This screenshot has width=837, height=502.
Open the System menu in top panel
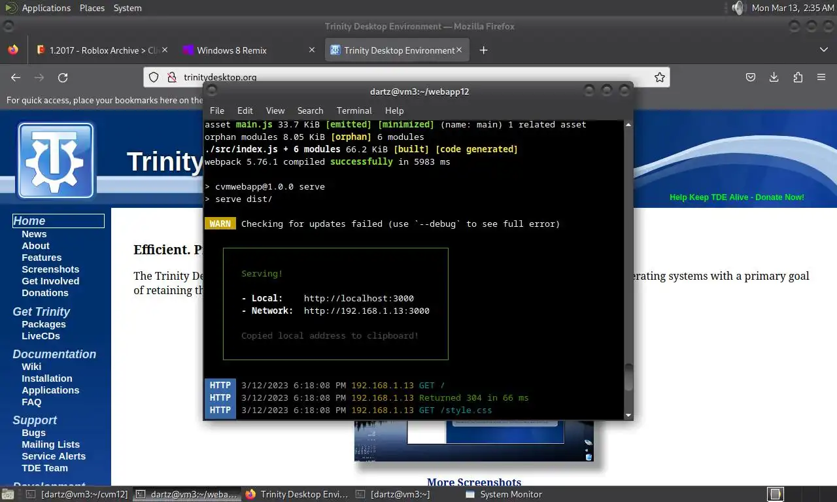point(128,8)
